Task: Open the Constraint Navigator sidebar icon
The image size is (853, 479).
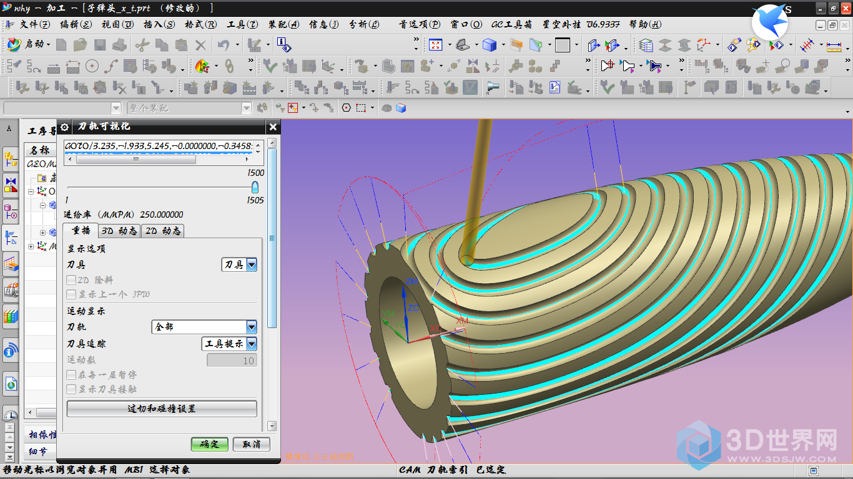Action: (x=11, y=185)
